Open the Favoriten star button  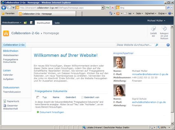pyautogui.click(x=8, y=14)
